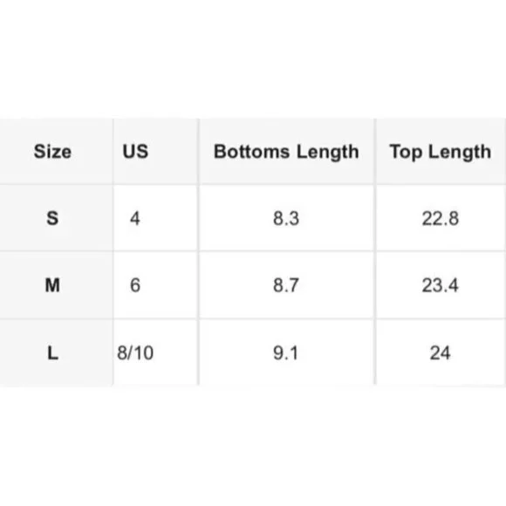The height and width of the screenshot is (506, 506).
Task: Click top length 24 value
Action: point(440,352)
